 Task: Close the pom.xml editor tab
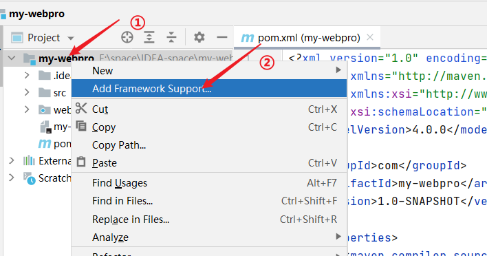click(x=370, y=37)
